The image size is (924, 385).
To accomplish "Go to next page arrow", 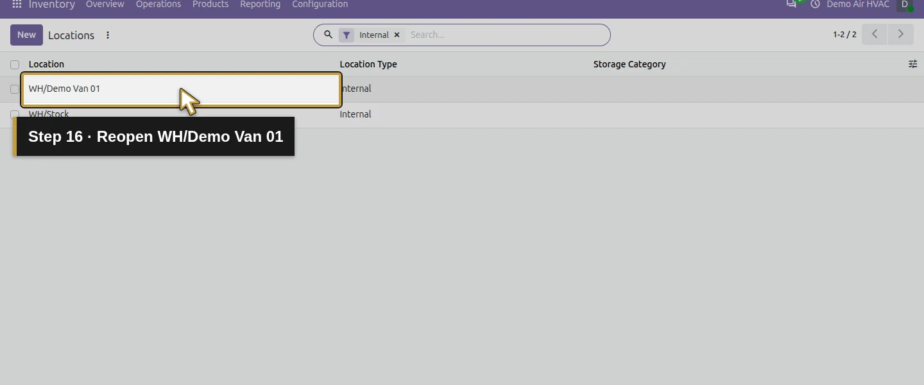I will click(x=900, y=35).
